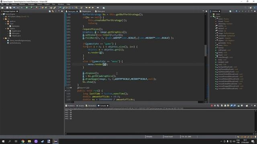
Task: Click the Save All toolbar icon
Action: (x=10, y=8)
